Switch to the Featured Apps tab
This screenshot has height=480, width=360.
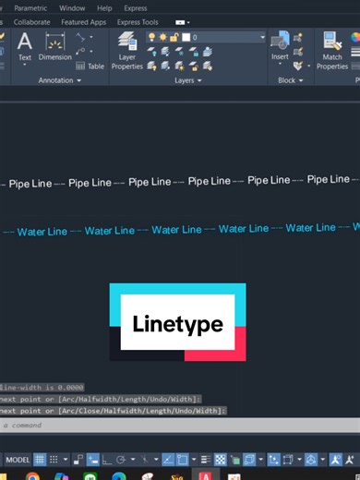coord(83,22)
